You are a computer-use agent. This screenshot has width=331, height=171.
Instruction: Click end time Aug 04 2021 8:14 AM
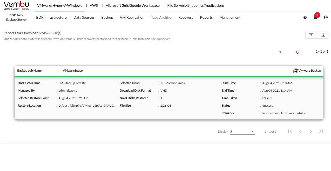(x=277, y=91)
